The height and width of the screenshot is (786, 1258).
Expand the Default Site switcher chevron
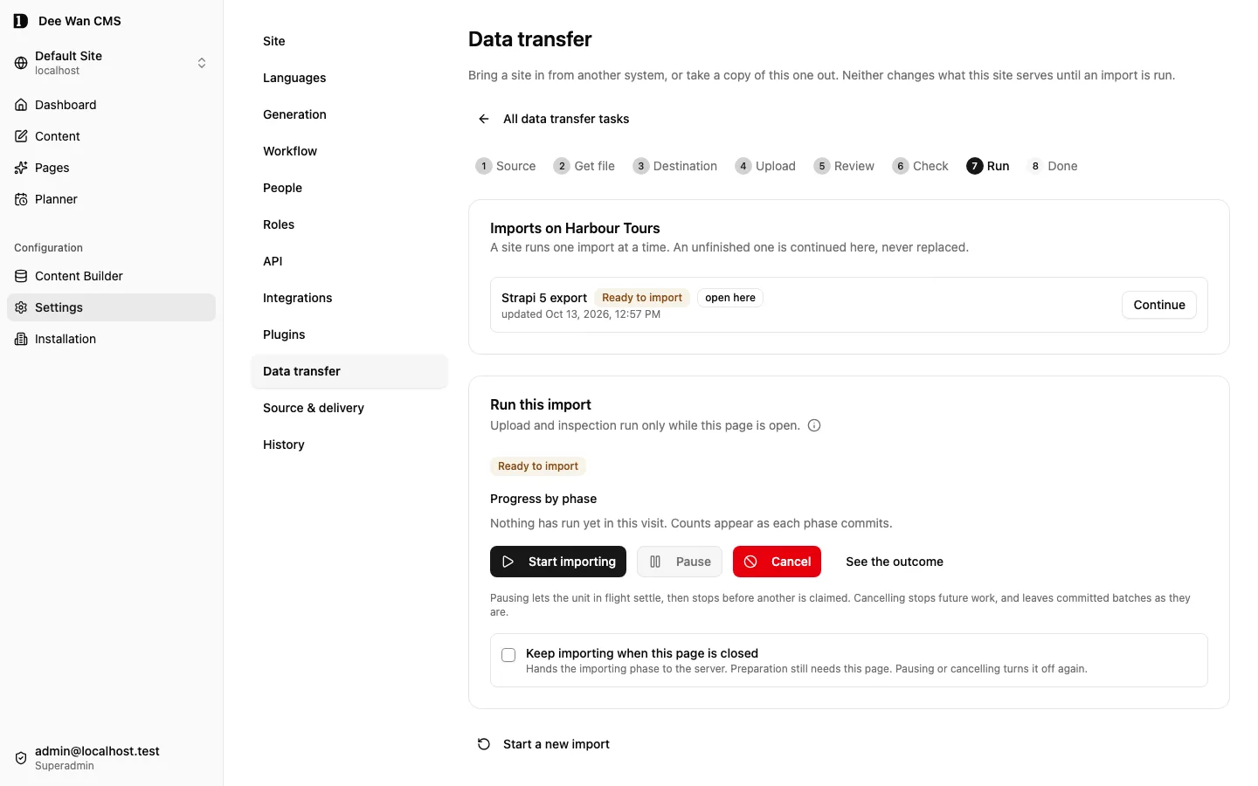202,63
